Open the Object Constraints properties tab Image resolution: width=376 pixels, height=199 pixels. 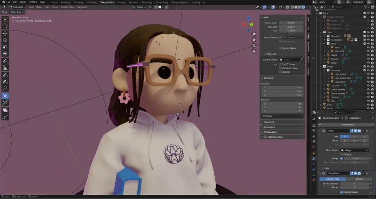coord(314,169)
